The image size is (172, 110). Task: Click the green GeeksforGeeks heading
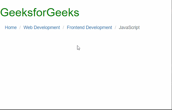coord(40,12)
